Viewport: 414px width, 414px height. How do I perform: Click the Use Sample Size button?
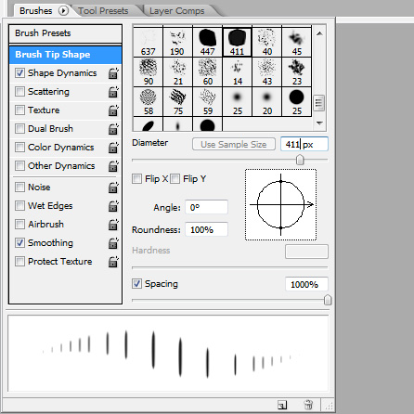coord(234,145)
